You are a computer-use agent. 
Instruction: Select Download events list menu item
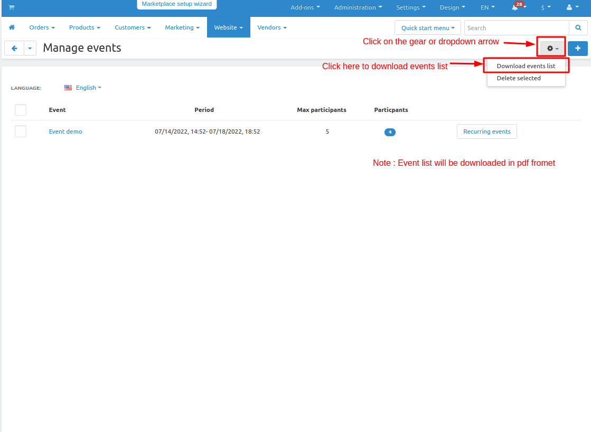[x=526, y=66]
